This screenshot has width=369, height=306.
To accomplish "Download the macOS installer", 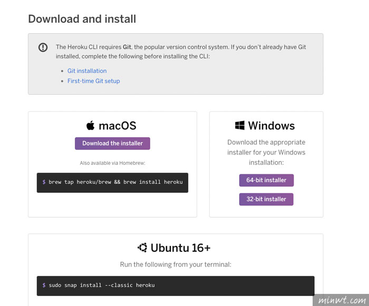I will point(112,143).
